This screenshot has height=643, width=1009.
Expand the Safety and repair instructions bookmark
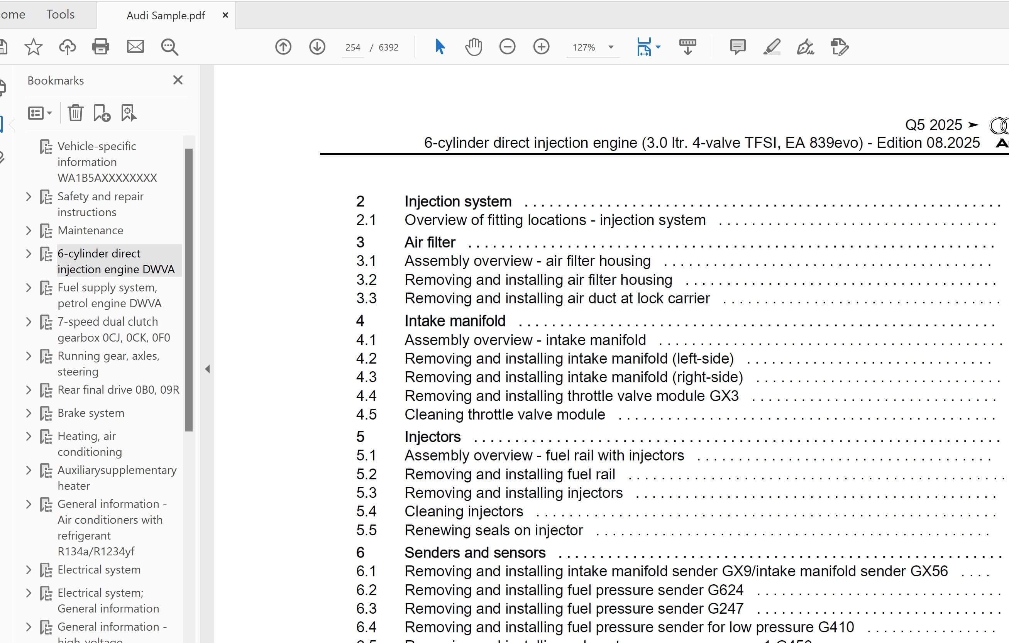point(28,196)
